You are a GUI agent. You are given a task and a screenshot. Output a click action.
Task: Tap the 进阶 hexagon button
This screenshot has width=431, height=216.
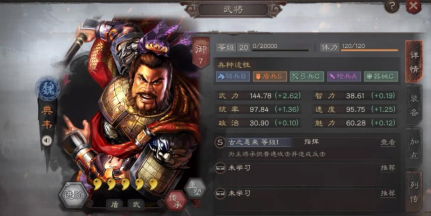coord(74,195)
